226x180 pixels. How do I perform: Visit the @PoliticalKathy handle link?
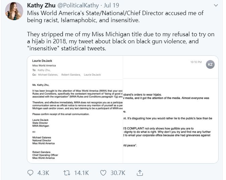tap(78, 5)
